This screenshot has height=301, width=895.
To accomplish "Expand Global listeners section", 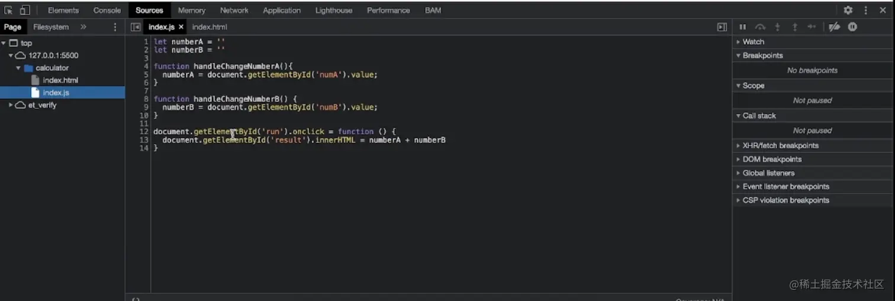I will click(x=813, y=173).
